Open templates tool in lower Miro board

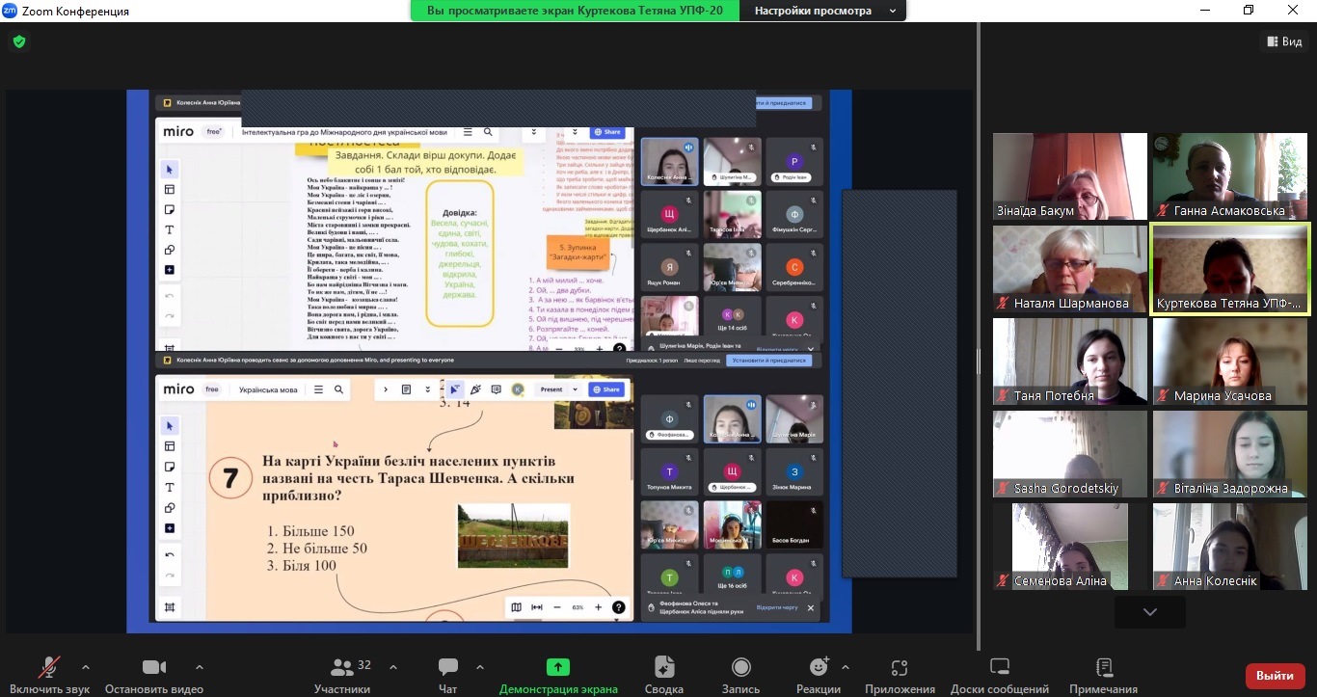coord(170,446)
